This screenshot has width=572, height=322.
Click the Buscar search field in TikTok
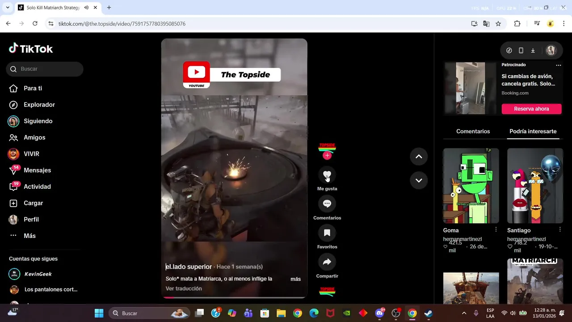45,69
